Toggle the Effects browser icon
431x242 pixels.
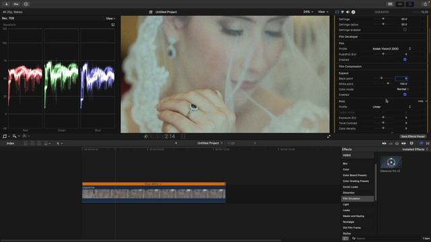[x=422, y=143]
